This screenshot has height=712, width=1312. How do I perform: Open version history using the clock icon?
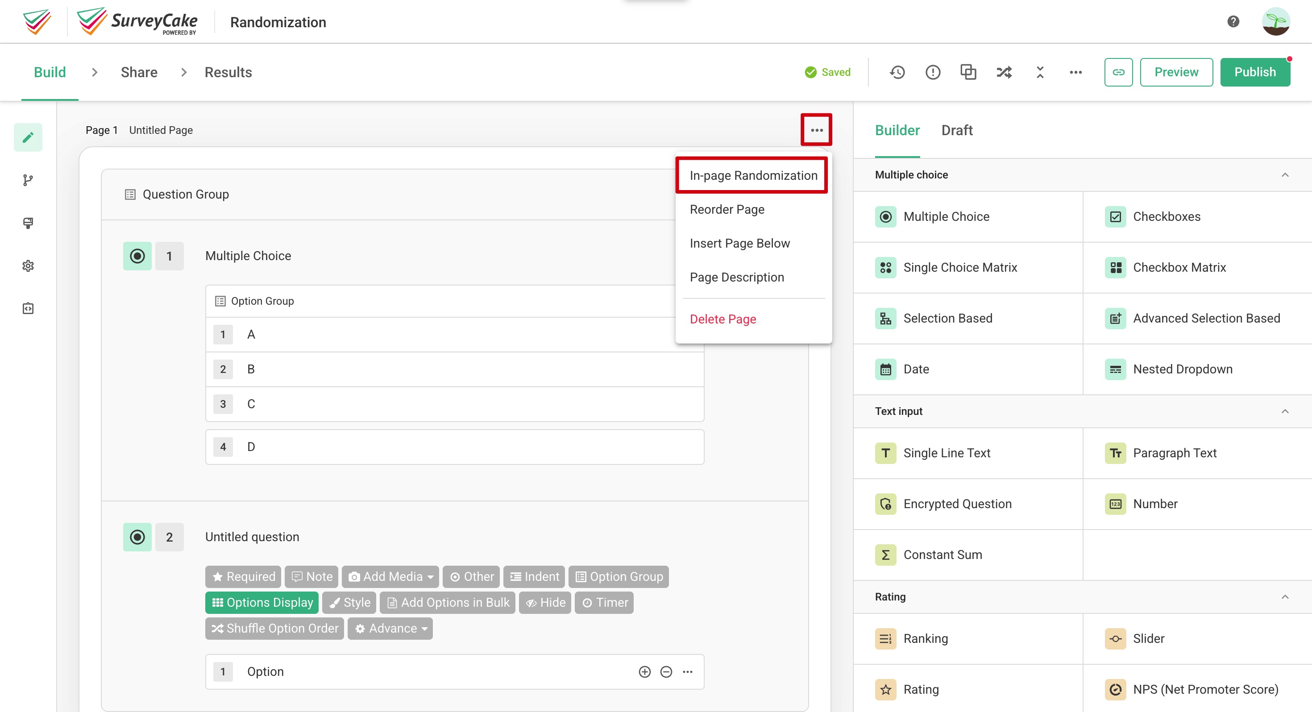pyautogui.click(x=898, y=72)
